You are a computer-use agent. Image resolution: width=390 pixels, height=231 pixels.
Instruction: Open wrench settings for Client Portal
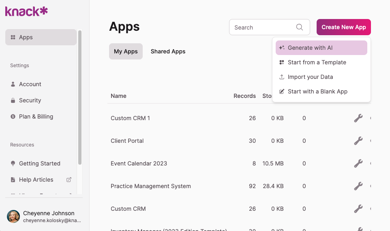tap(358, 141)
